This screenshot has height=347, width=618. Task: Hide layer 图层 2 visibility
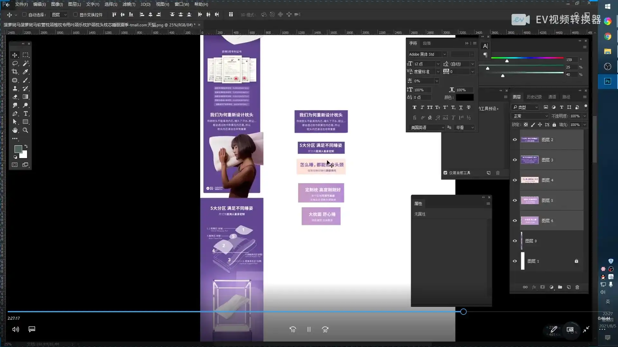[515, 139]
